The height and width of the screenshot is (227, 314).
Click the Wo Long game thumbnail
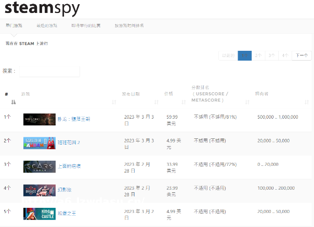[39, 119]
